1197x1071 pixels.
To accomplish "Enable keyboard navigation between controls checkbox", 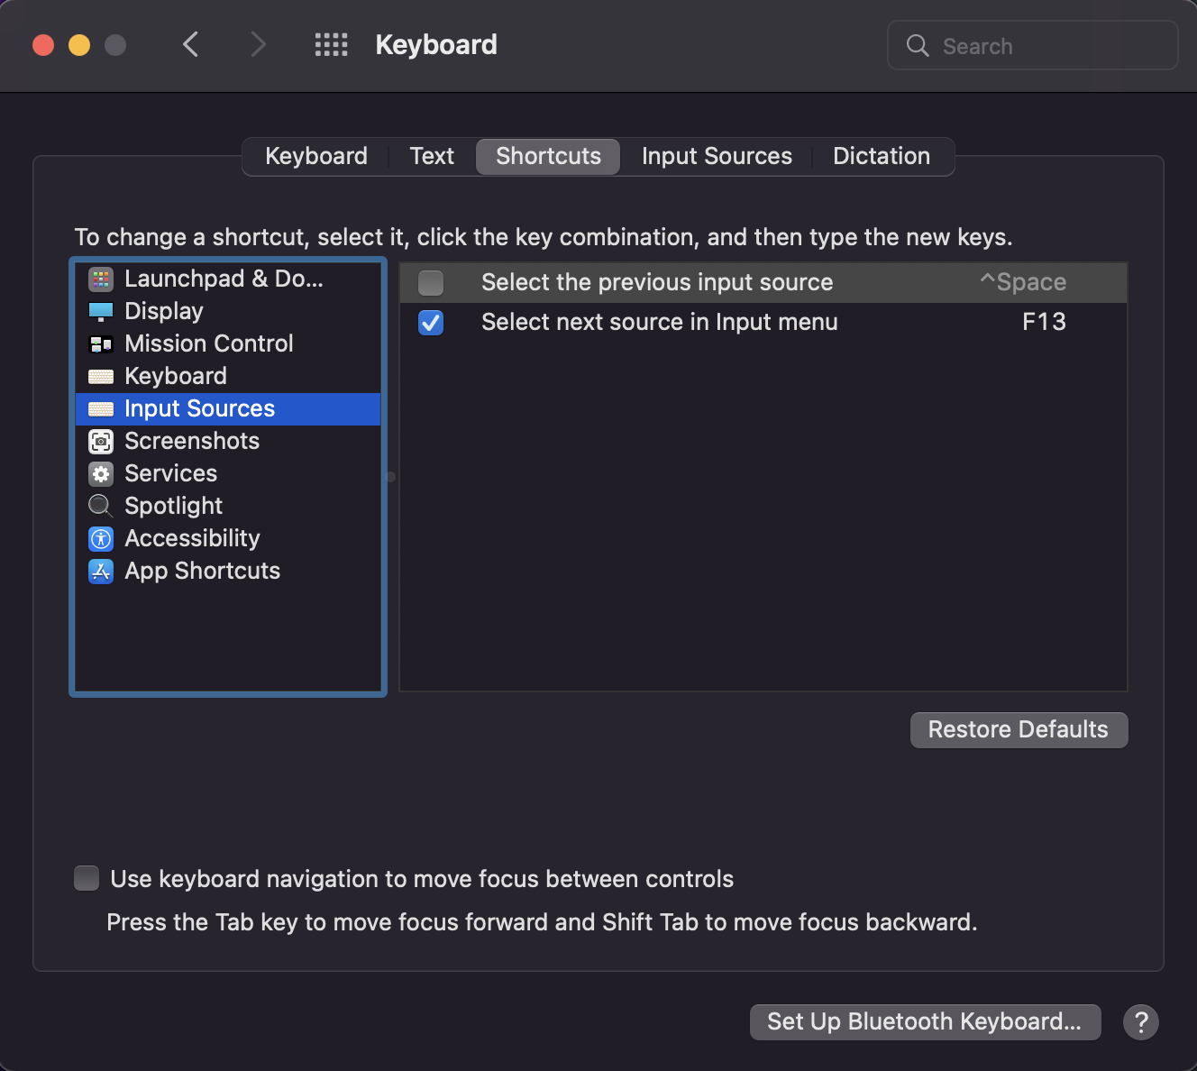I will (87, 878).
